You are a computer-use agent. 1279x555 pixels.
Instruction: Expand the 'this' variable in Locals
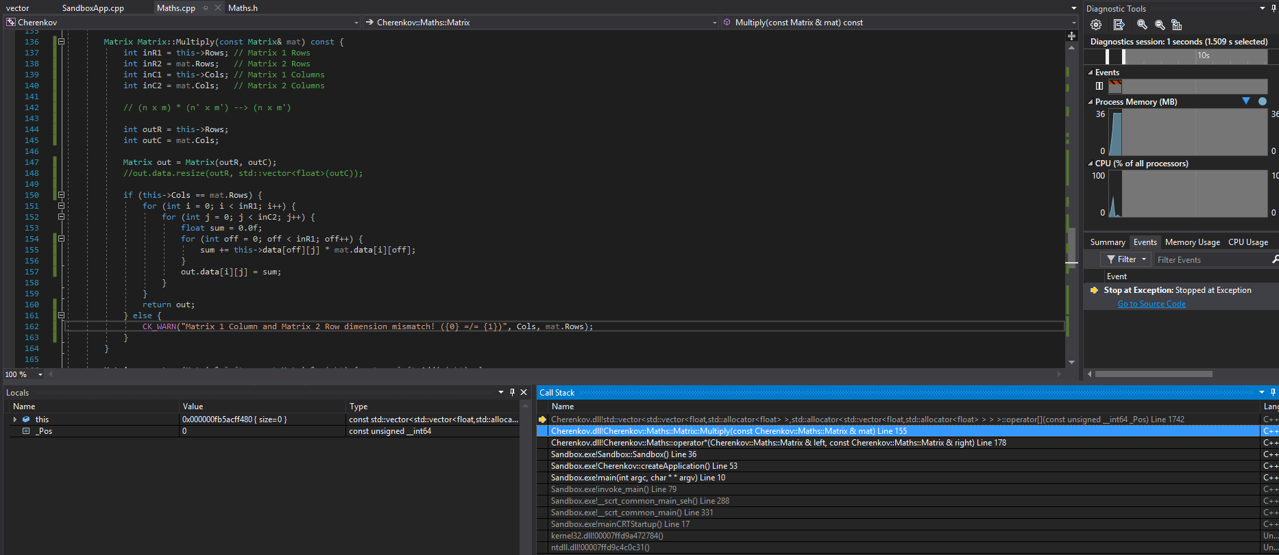tap(14, 420)
